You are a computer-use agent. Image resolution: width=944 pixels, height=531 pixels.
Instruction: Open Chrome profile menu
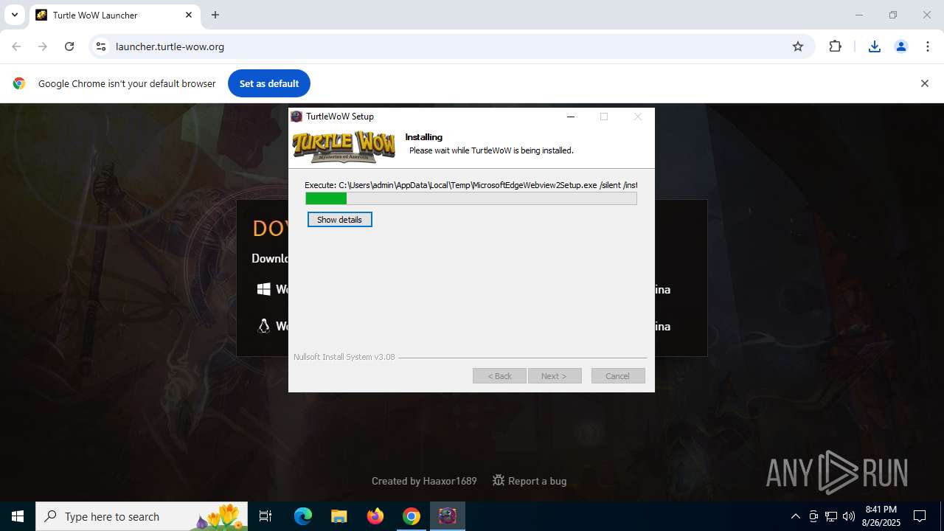(901, 46)
